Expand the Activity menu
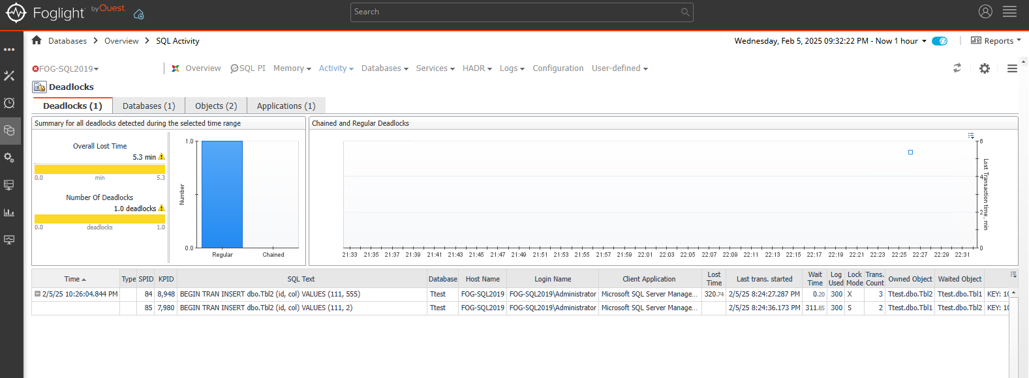This screenshot has height=378, width=1029. point(336,68)
